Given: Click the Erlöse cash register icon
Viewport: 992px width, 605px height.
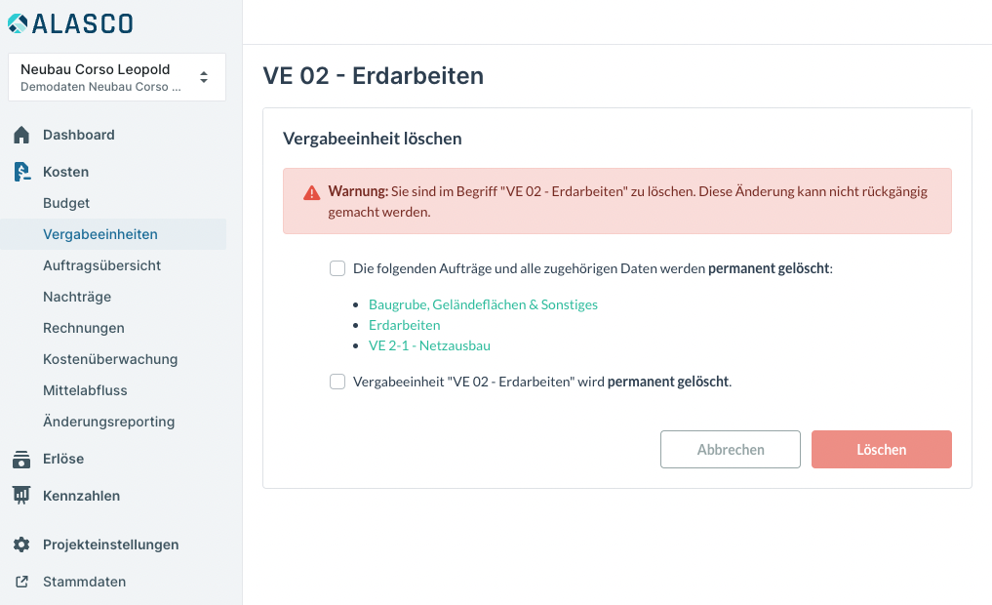Looking at the screenshot, I should click(21, 459).
